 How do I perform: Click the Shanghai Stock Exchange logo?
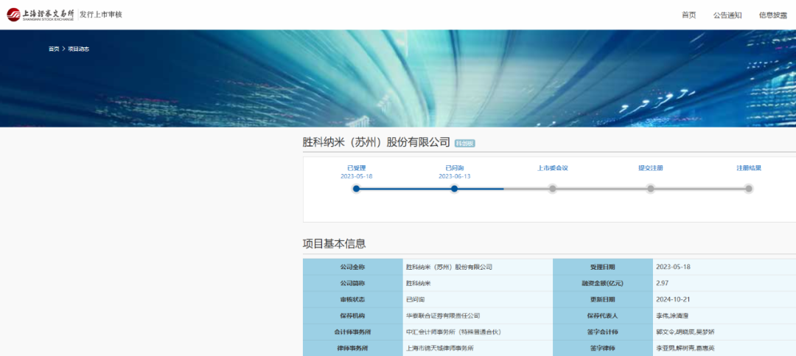[x=40, y=15]
